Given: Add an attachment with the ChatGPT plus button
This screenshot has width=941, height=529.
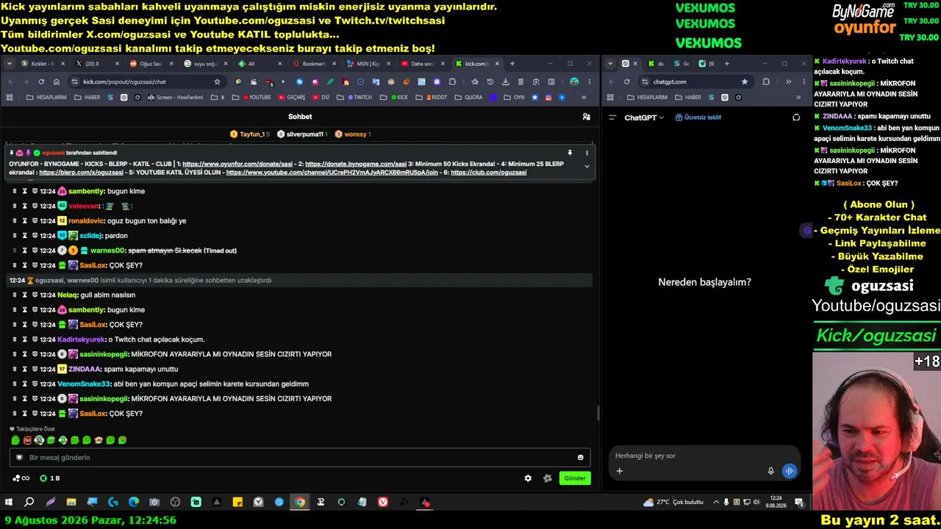Looking at the screenshot, I should pyautogui.click(x=619, y=471).
